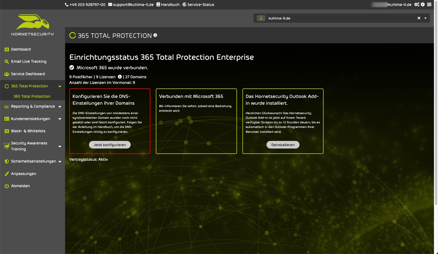Click the envelope icon before support email

110,5
